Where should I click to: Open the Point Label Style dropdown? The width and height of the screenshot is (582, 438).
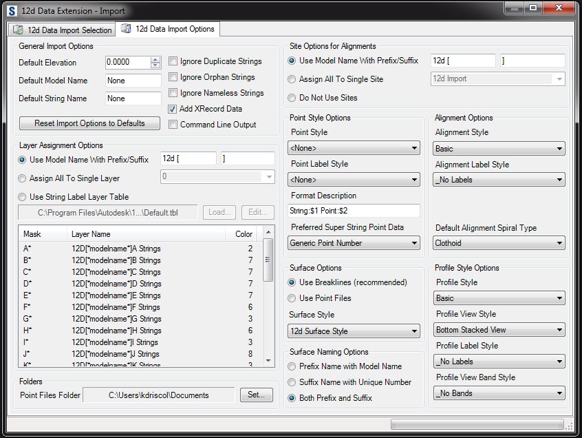[x=354, y=180]
